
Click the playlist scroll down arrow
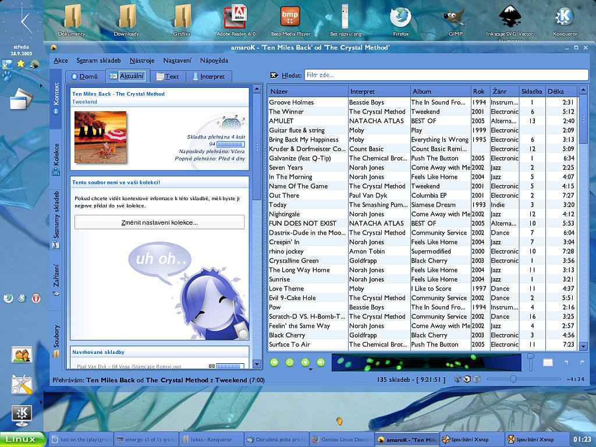pos(583,346)
